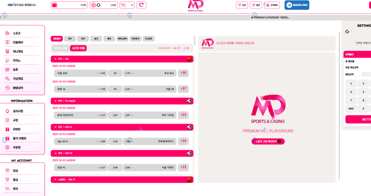Click the 스포츠 sidebar icon

(8, 33)
